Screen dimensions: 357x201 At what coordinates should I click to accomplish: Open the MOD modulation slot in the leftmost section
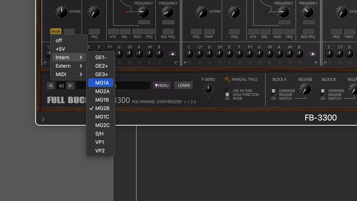coord(137,31)
